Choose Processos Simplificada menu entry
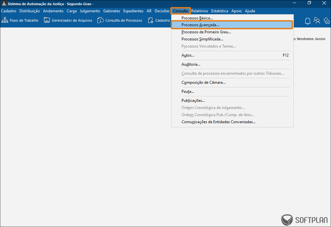This screenshot has width=331, height=227. [x=232, y=39]
